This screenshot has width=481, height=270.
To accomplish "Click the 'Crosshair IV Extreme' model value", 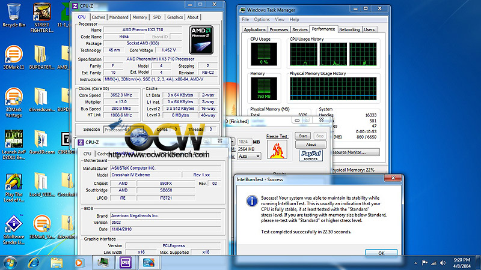I will (144, 175).
